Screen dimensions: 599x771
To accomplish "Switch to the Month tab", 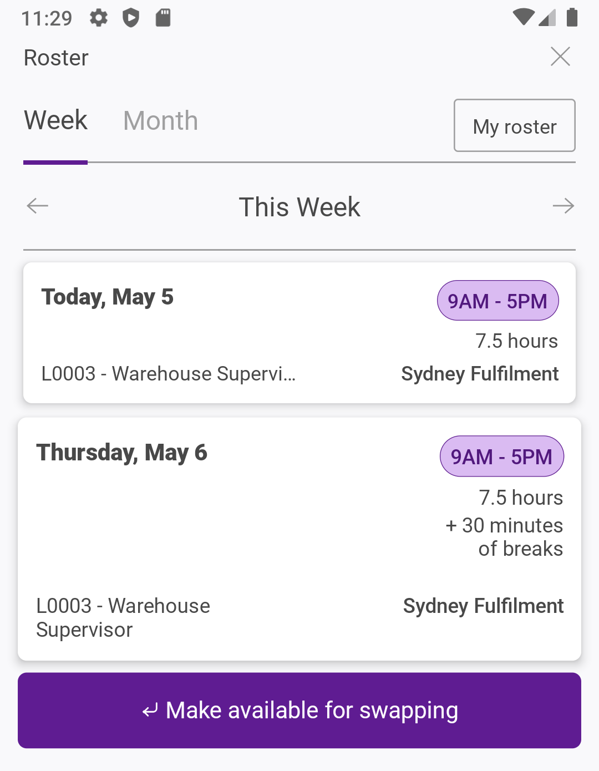I will click(x=160, y=121).
